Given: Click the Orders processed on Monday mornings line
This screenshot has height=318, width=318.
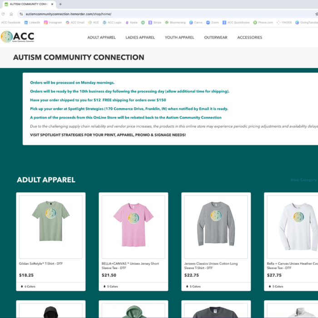Looking at the screenshot, I should click(72, 83).
